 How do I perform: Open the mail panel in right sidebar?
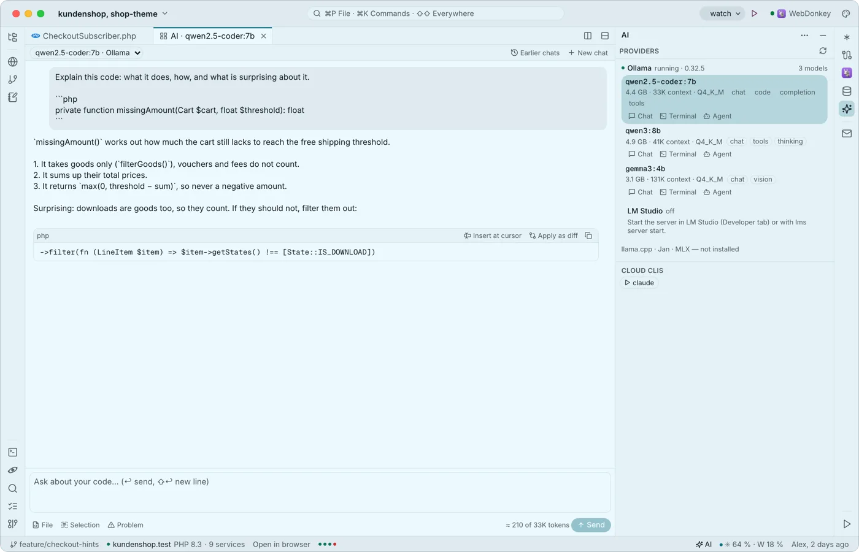(847, 133)
